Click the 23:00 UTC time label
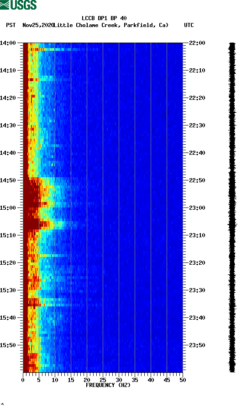 pyautogui.click(x=197, y=208)
